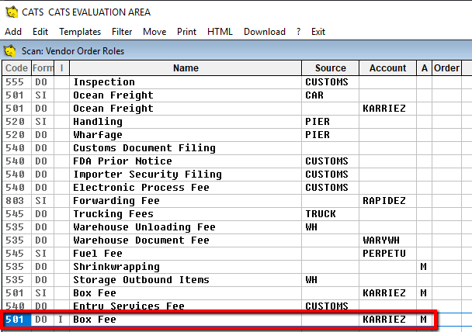The height and width of the screenshot is (332, 472).
Task: Click the Exit menu item
Action: [318, 32]
